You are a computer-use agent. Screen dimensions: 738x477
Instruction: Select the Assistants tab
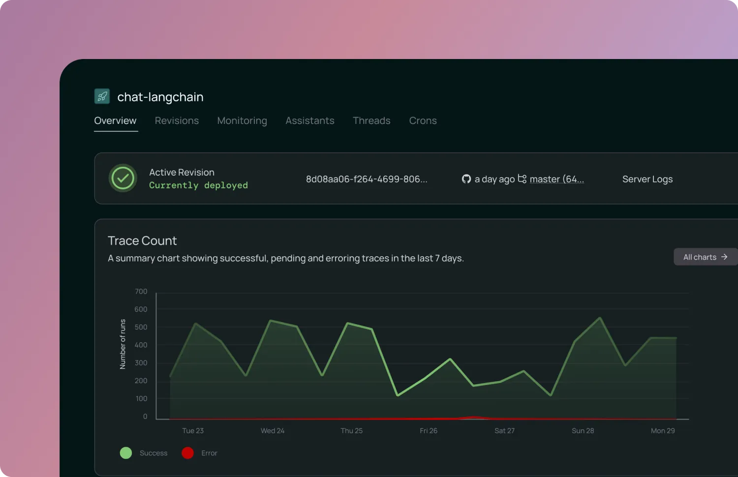click(310, 120)
